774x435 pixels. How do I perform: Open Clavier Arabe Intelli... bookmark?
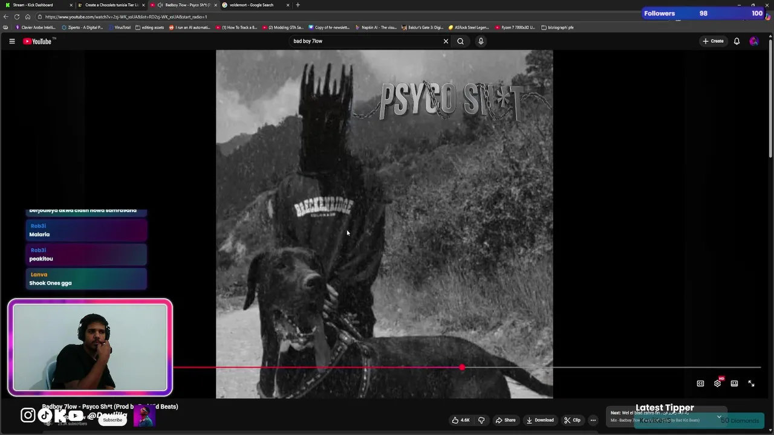coord(36,27)
